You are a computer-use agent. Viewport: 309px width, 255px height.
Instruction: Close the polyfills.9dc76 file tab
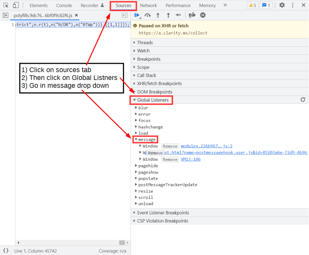tap(76, 15)
